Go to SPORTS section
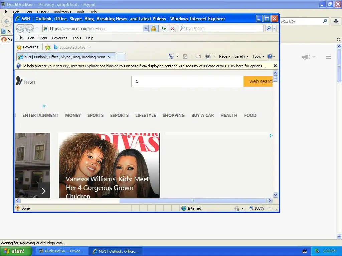The height and width of the screenshot is (256, 342). [x=96, y=115]
